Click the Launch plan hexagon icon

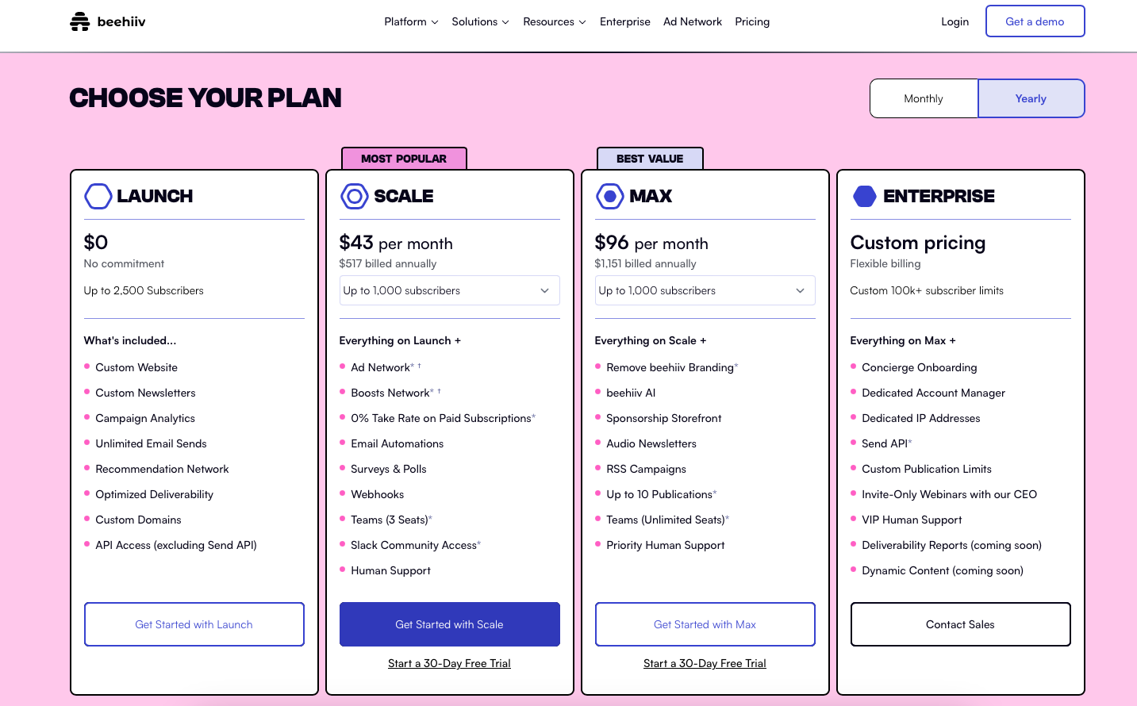pos(97,196)
